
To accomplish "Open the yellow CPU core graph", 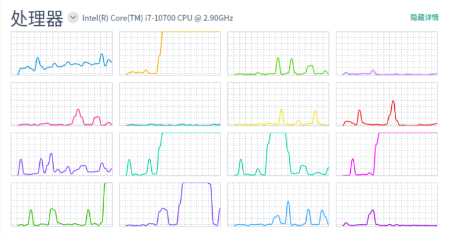I will tap(278, 104).
